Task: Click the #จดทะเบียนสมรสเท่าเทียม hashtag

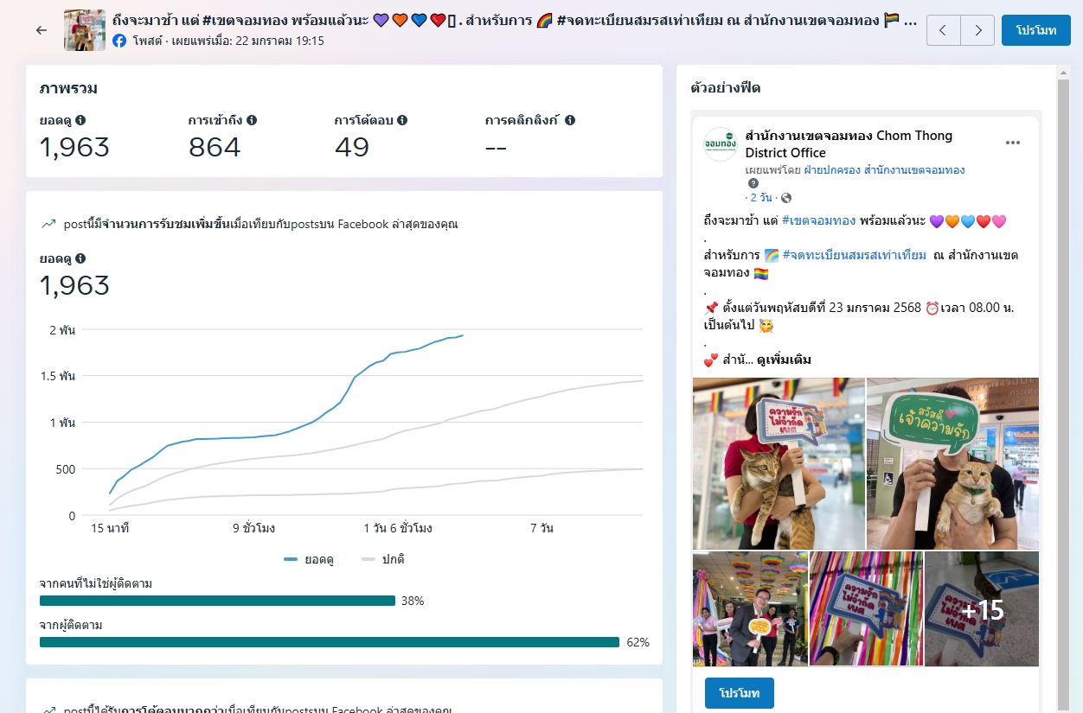Action: coord(855,255)
